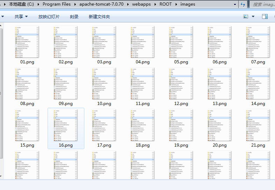Select the 本地磁盘 (C:) breadcrumb
275x190 pixels.
[x=21, y=4]
